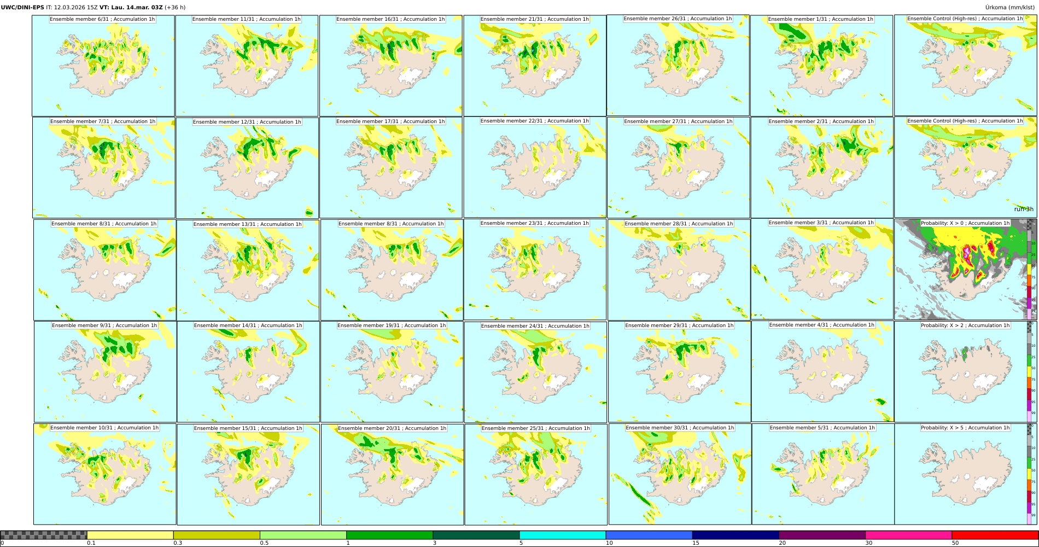Open the Ensemble member 7/31 map panel
Screen dimensions: 1039x547
[x=104, y=168]
